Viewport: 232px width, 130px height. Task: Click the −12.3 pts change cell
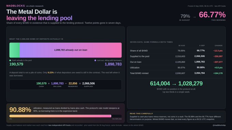click(x=218, y=51)
